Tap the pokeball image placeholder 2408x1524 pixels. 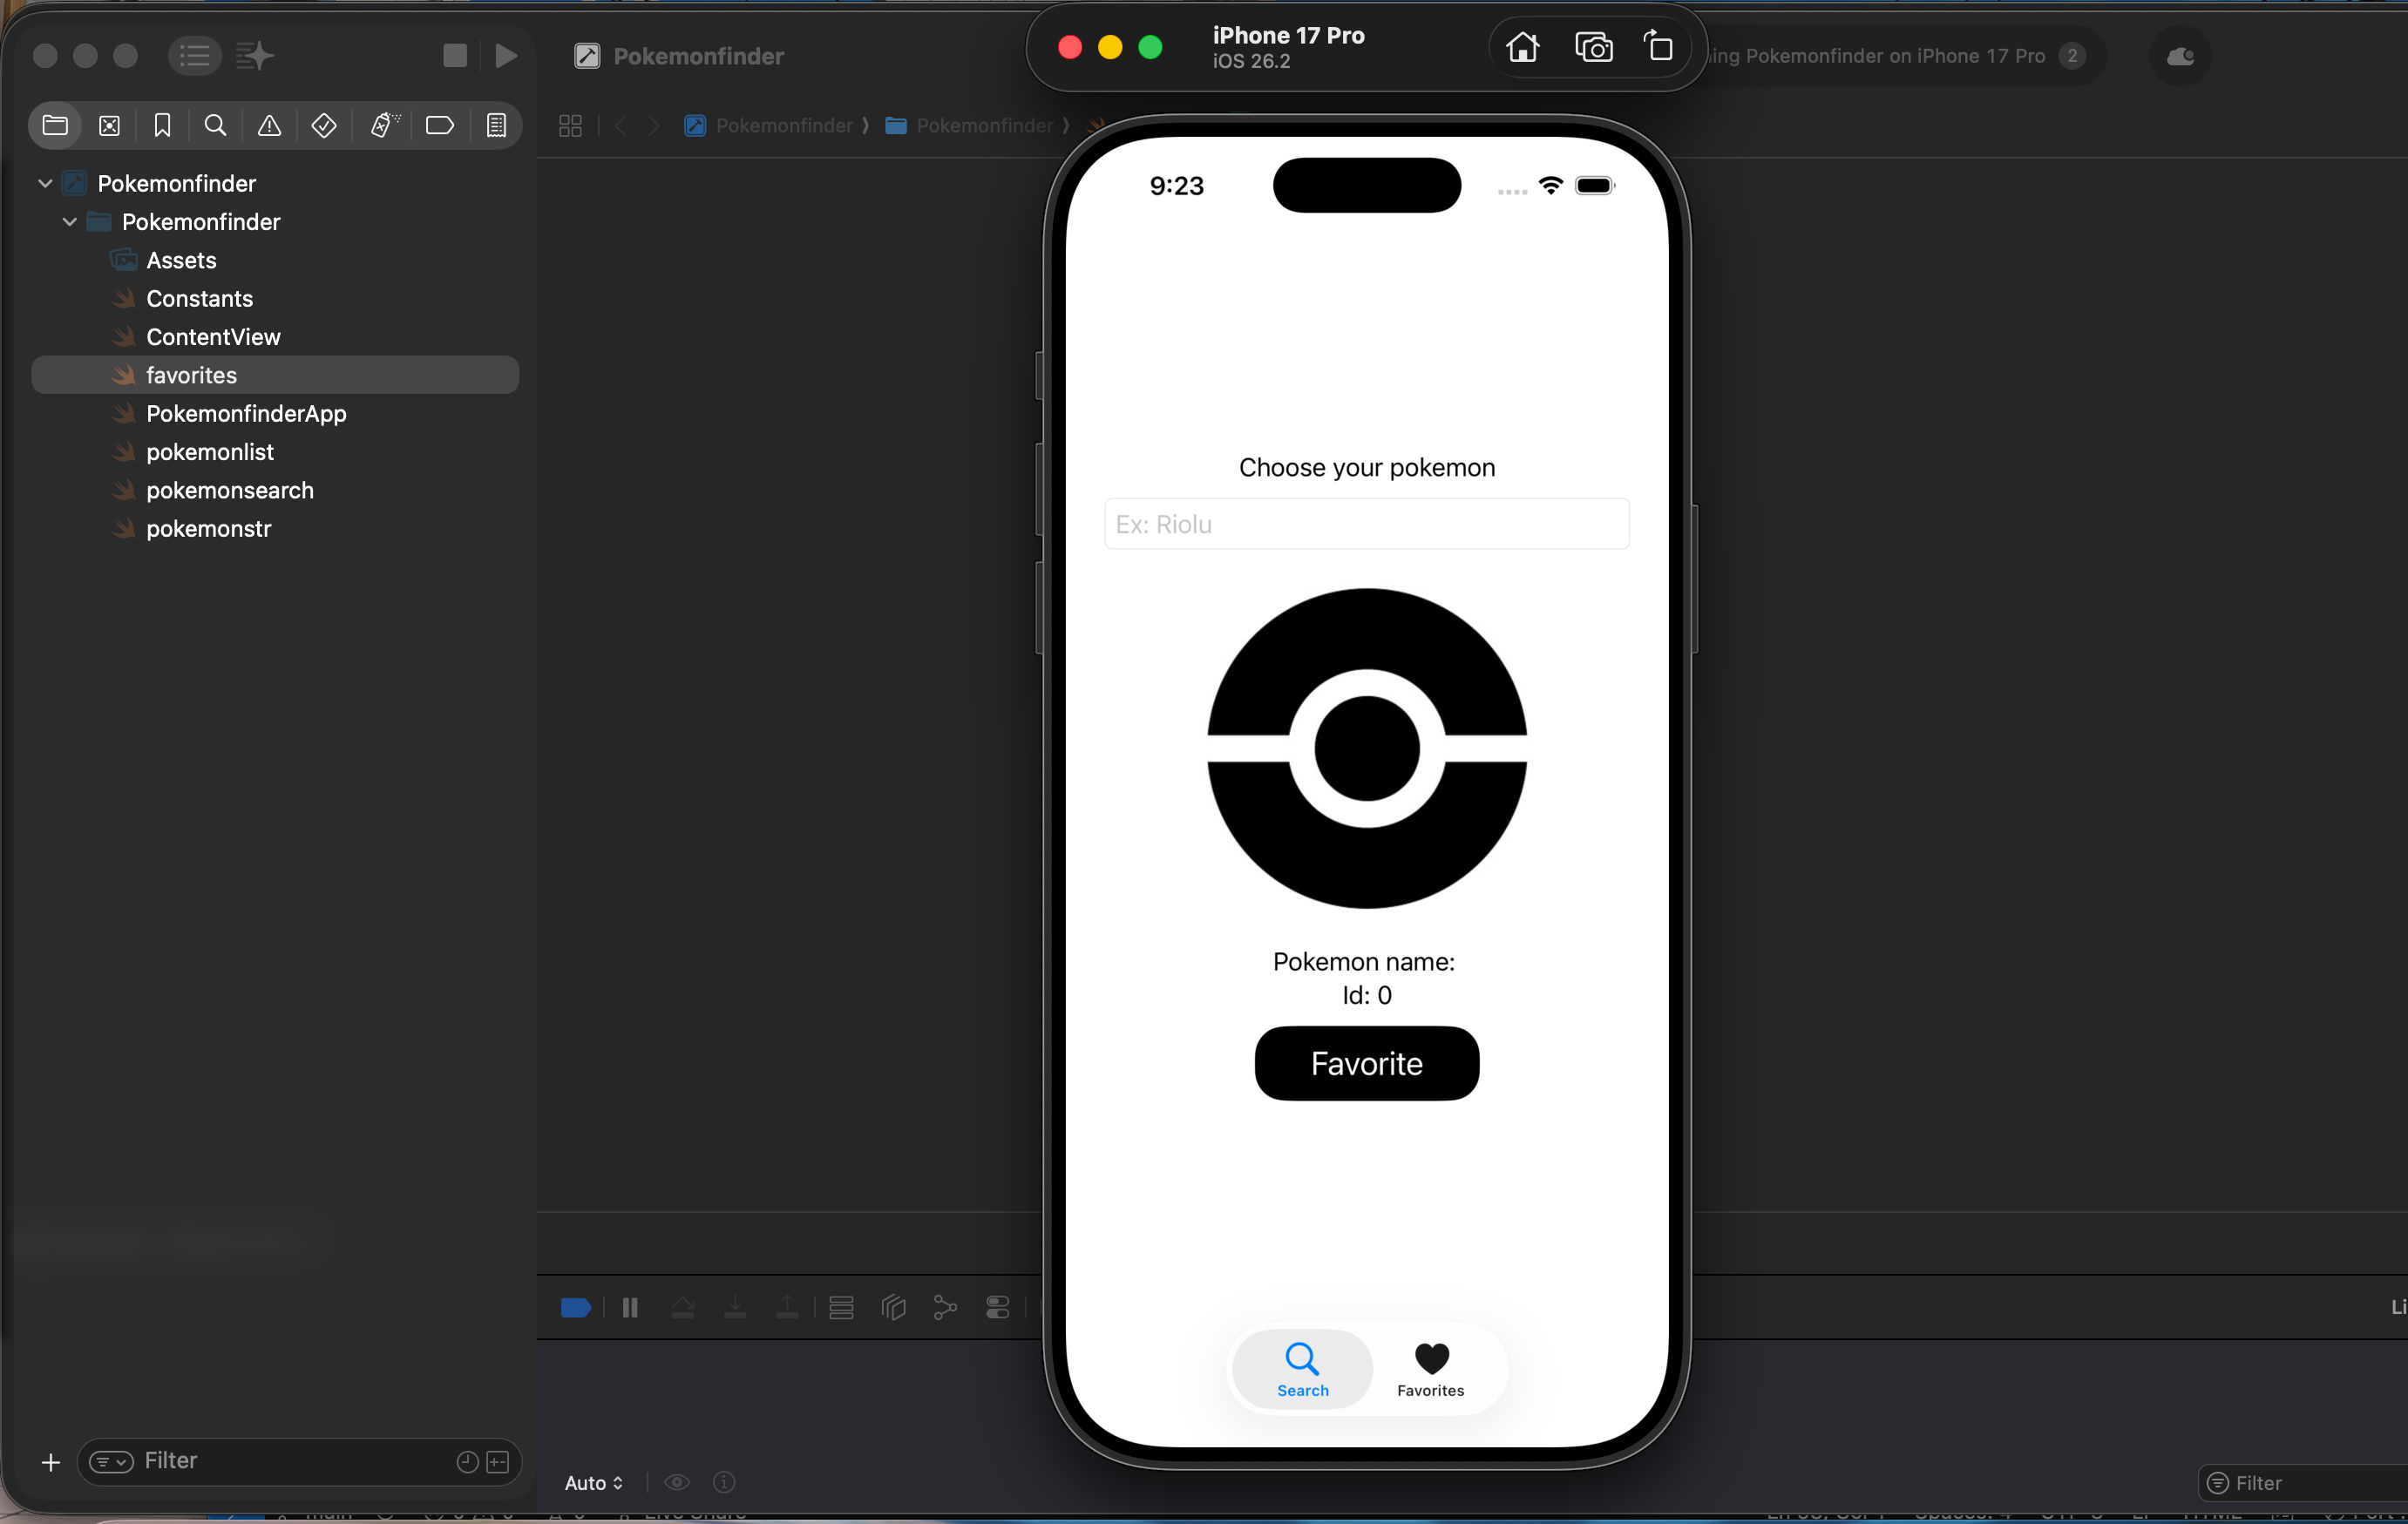pos(1366,748)
